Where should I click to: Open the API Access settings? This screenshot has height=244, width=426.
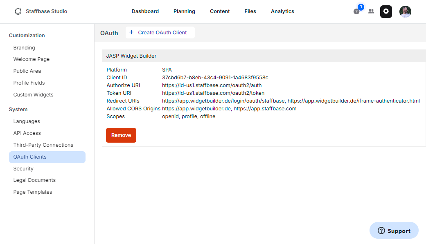pyautogui.click(x=27, y=133)
